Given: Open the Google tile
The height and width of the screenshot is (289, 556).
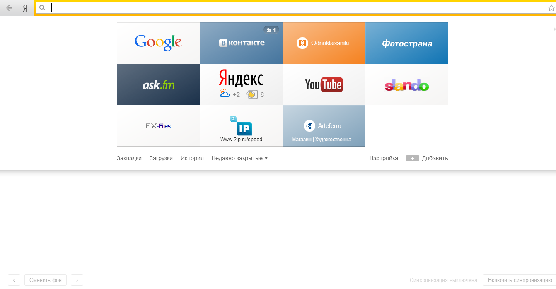Looking at the screenshot, I should (x=158, y=43).
